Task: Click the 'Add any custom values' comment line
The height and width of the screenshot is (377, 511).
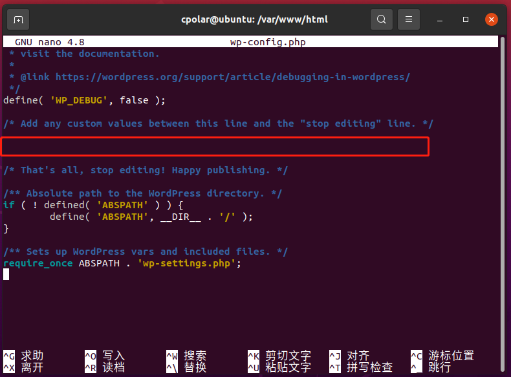Action: (x=219, y=124)
